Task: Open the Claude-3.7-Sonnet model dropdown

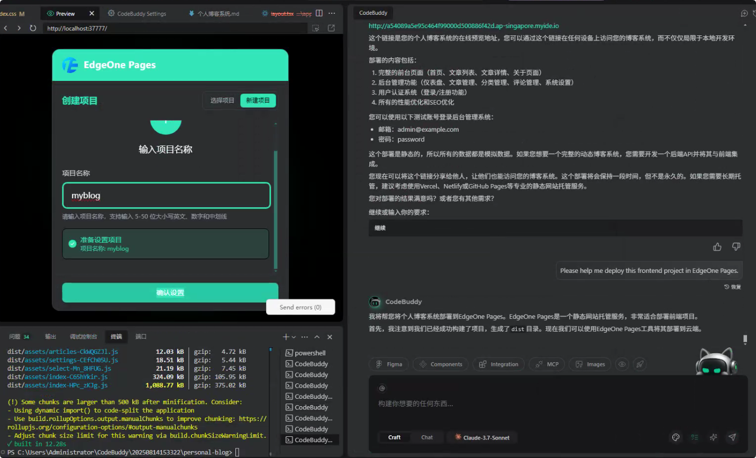Action: [x=482, y=437]
